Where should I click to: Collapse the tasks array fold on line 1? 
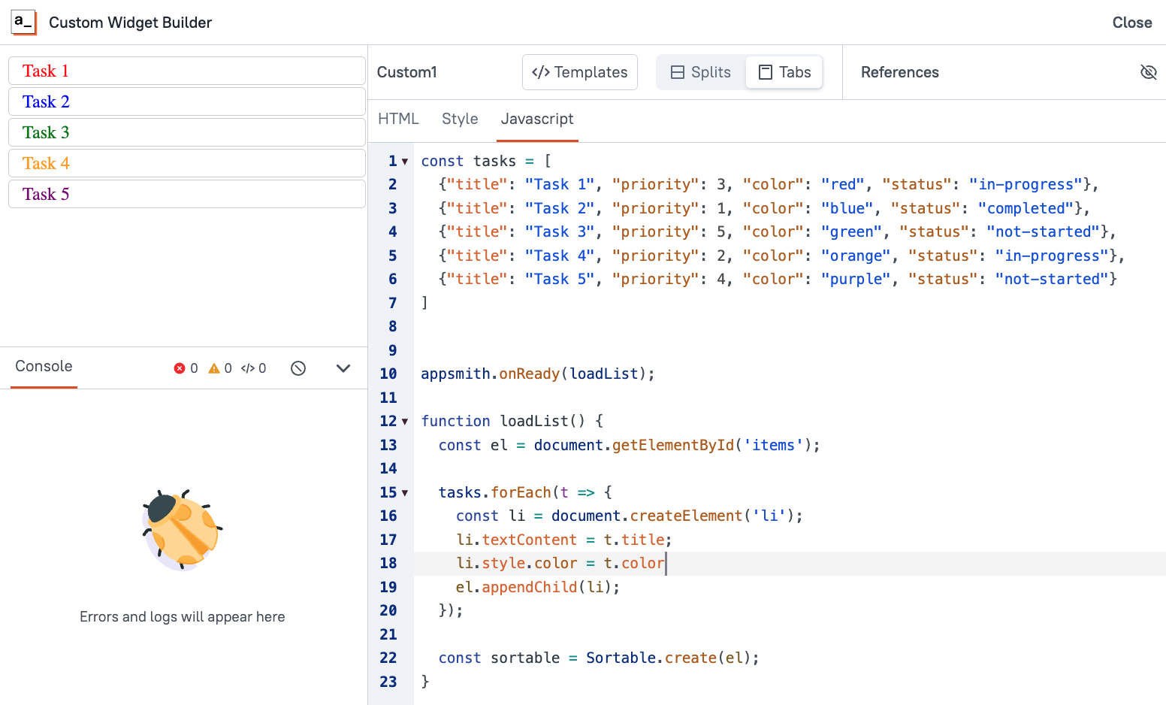(405, 161)
